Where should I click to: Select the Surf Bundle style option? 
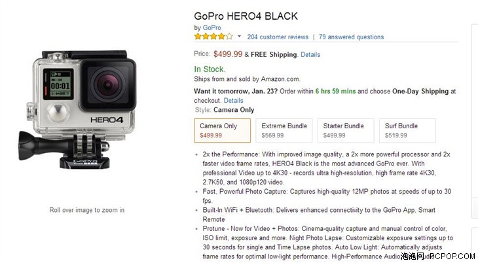(407, 130)
